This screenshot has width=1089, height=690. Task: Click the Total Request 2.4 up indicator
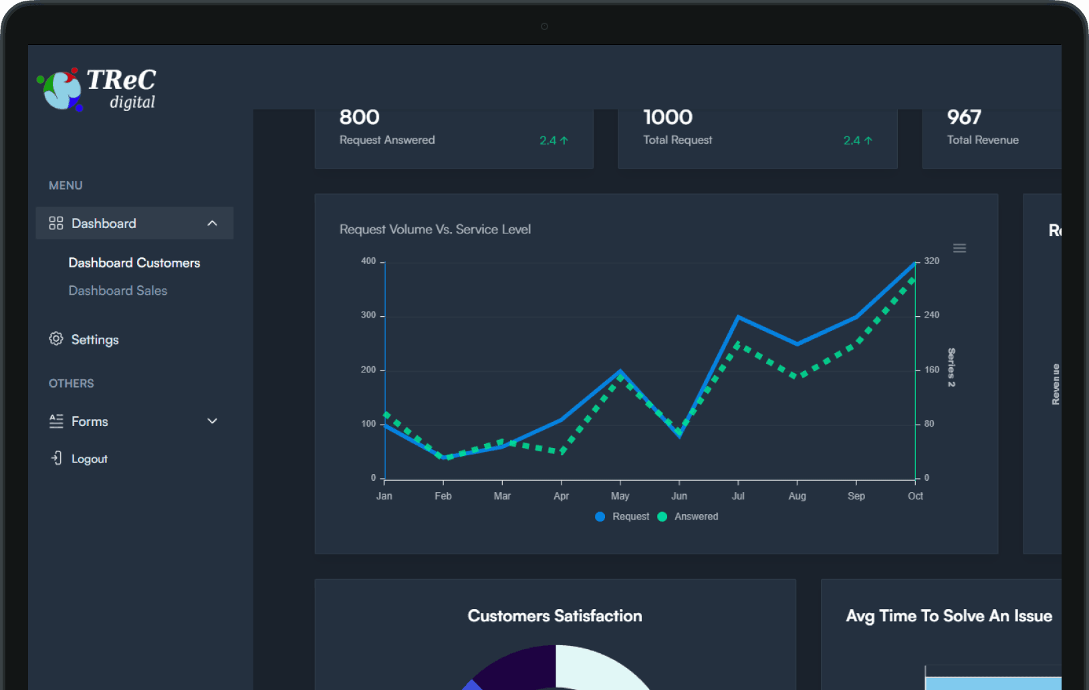tap(858, 140)
